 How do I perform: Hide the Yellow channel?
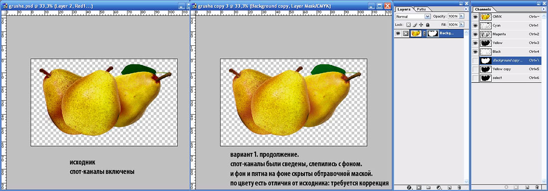tap(475, 43)
